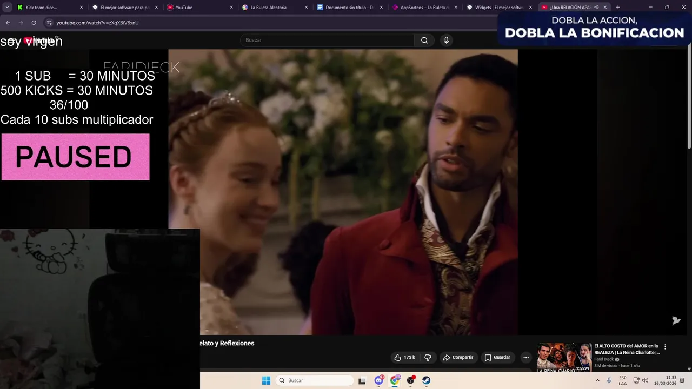Open 'El ALTO COSTO del AMOR' video title
Image resolution: width=692 pixels, height=389 pixels.
point(627,349)
